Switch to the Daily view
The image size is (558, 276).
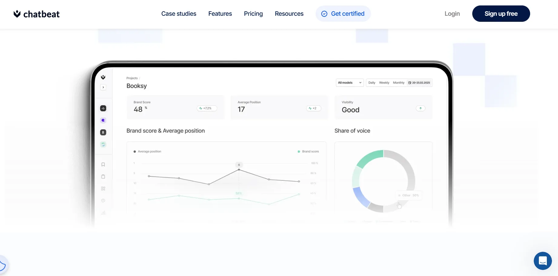tap(372, 83)
